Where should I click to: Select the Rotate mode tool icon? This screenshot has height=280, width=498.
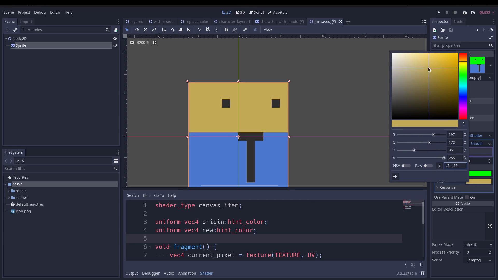(x=146, y=30)
